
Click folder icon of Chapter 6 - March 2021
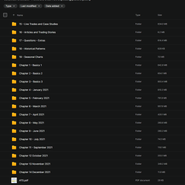tap(14, 106)
